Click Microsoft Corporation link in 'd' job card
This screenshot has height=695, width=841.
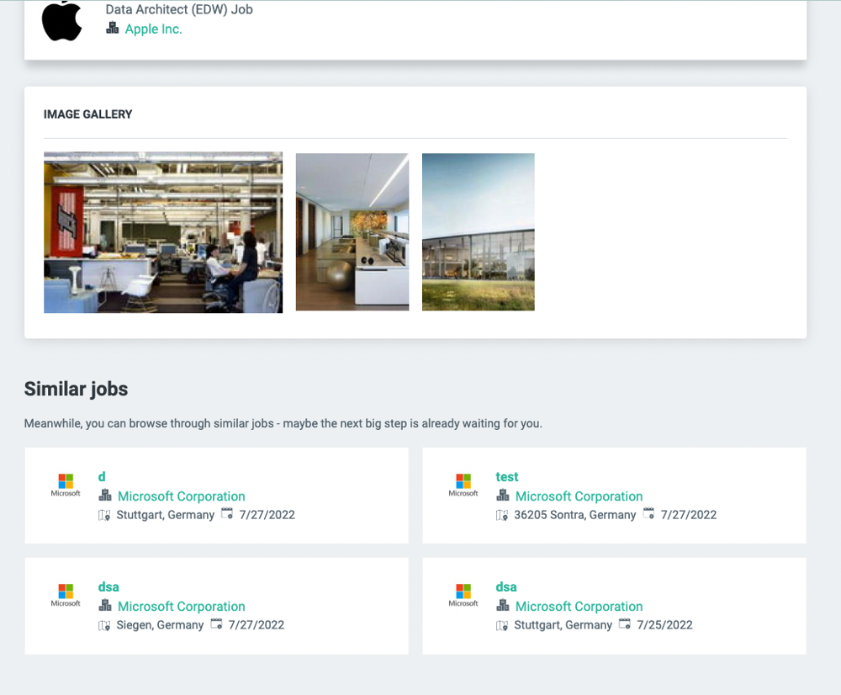tap(181, 496)
